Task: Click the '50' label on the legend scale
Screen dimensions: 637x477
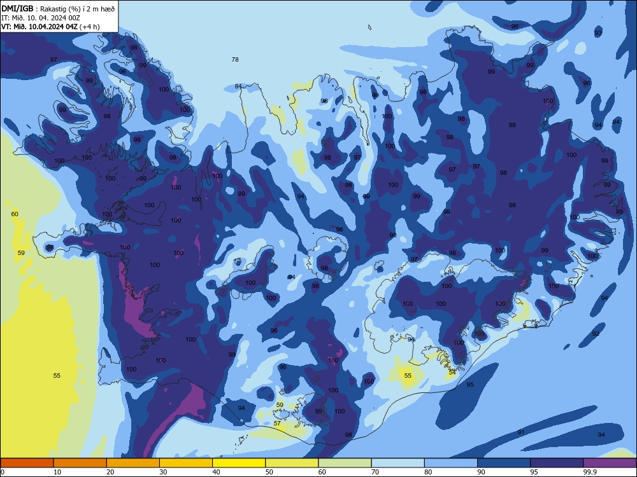Action: (269, 472)
